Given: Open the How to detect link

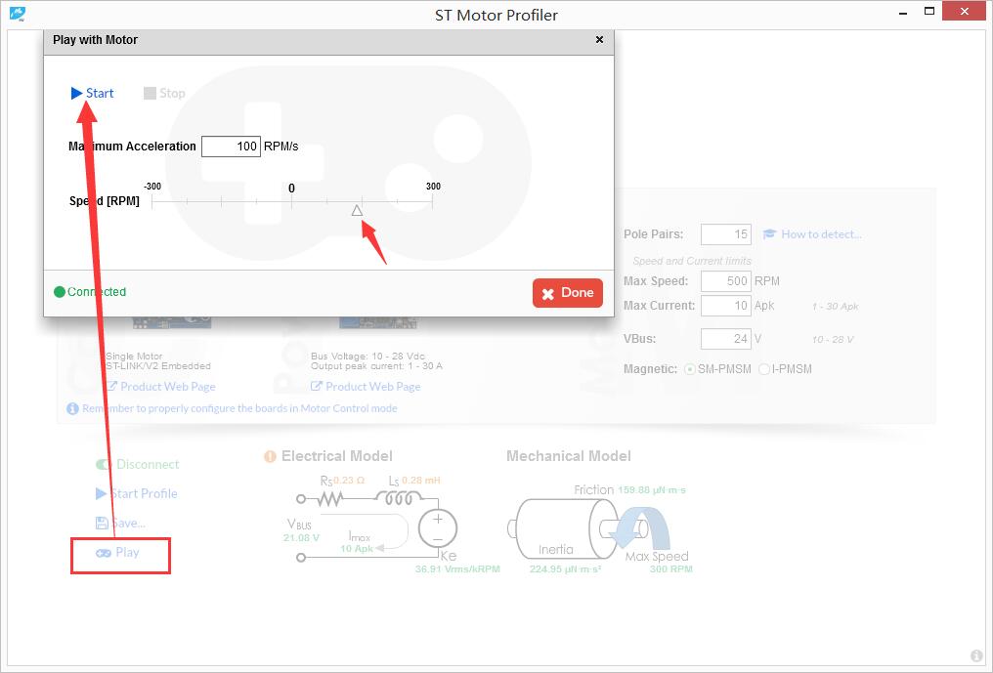Looking at the screenshot, I should [812, 234].
